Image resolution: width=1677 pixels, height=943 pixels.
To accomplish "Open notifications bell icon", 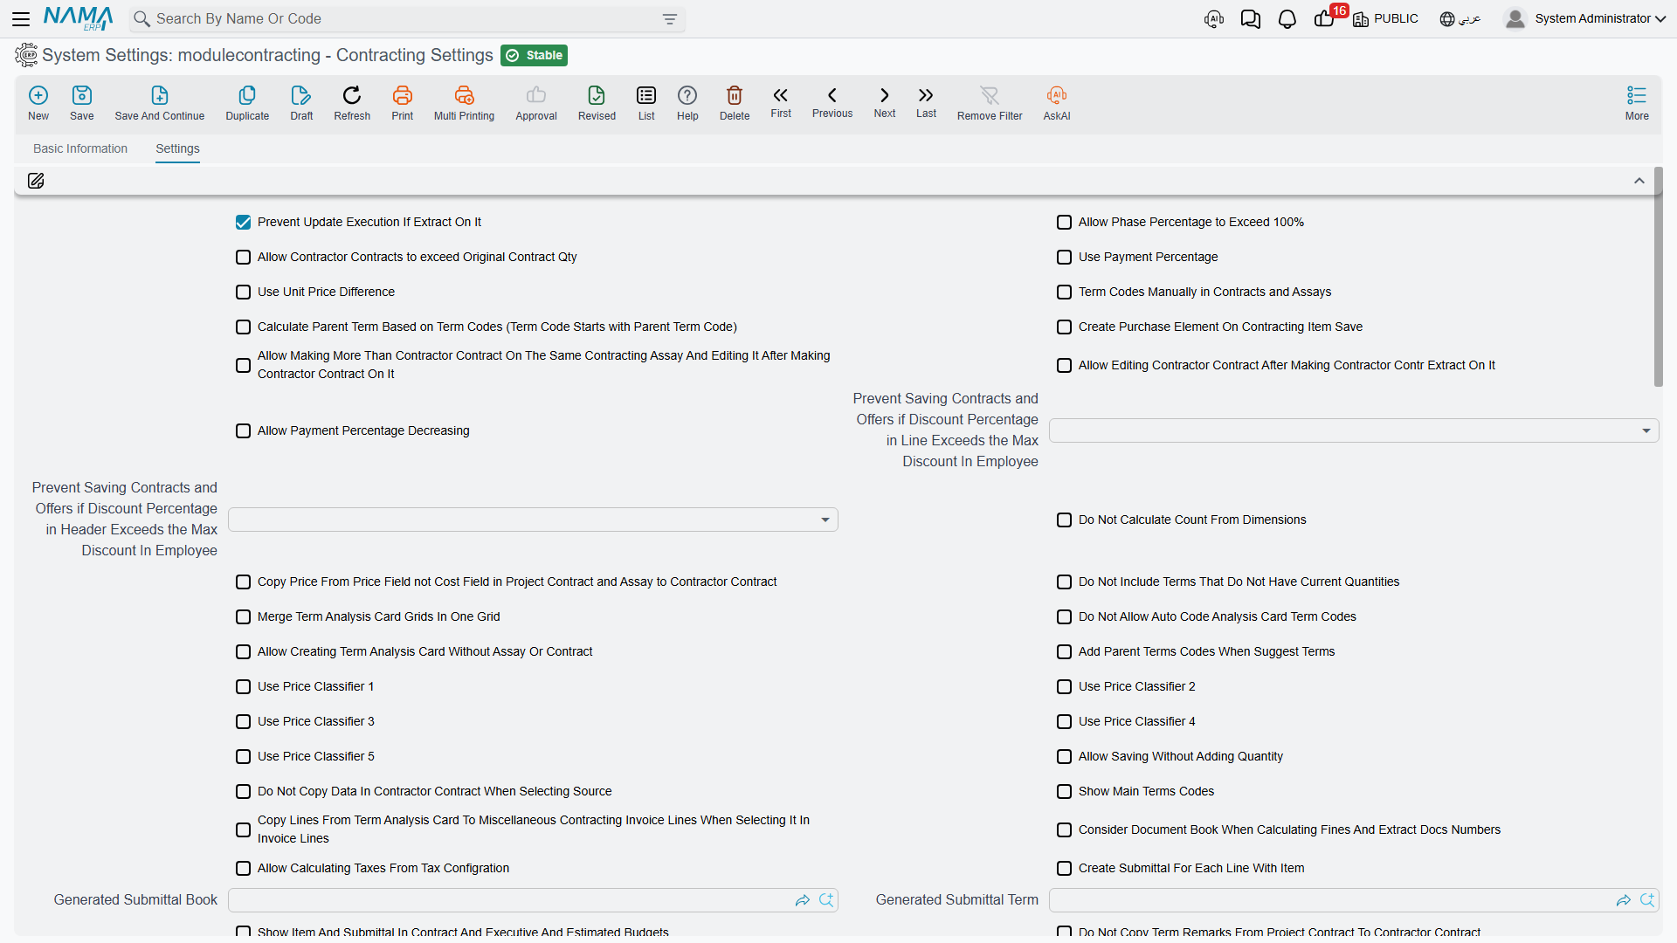I will [1287, 19].
